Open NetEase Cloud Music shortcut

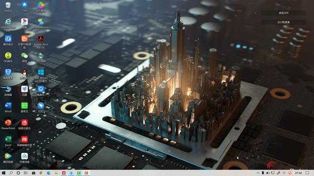coord(25,124)
